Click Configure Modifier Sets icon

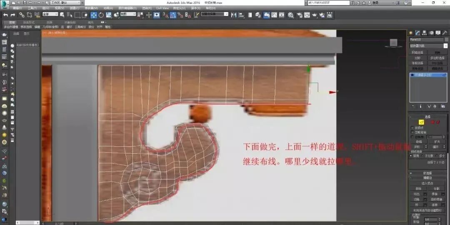coord(443,107)
